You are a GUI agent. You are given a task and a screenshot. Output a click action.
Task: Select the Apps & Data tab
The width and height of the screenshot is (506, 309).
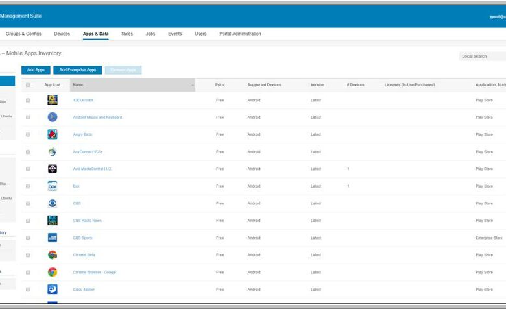click(95, 34)
